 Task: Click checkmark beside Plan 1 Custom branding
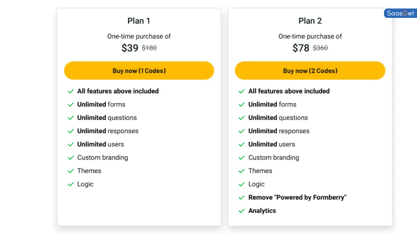71,158
